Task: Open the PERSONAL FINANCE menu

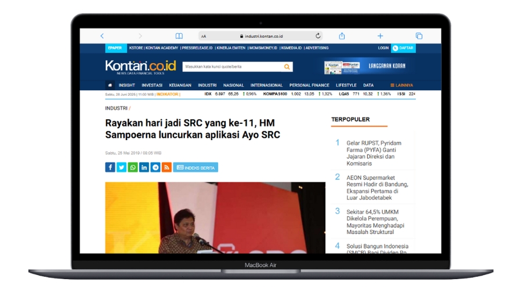Action: tap(309, 85)
